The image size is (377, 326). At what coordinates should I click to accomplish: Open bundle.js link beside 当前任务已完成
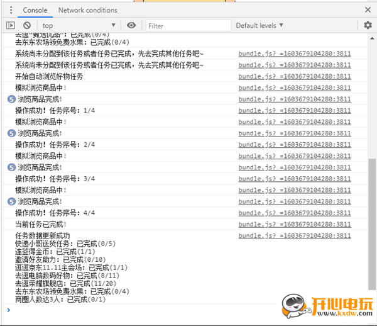point(295,225)
